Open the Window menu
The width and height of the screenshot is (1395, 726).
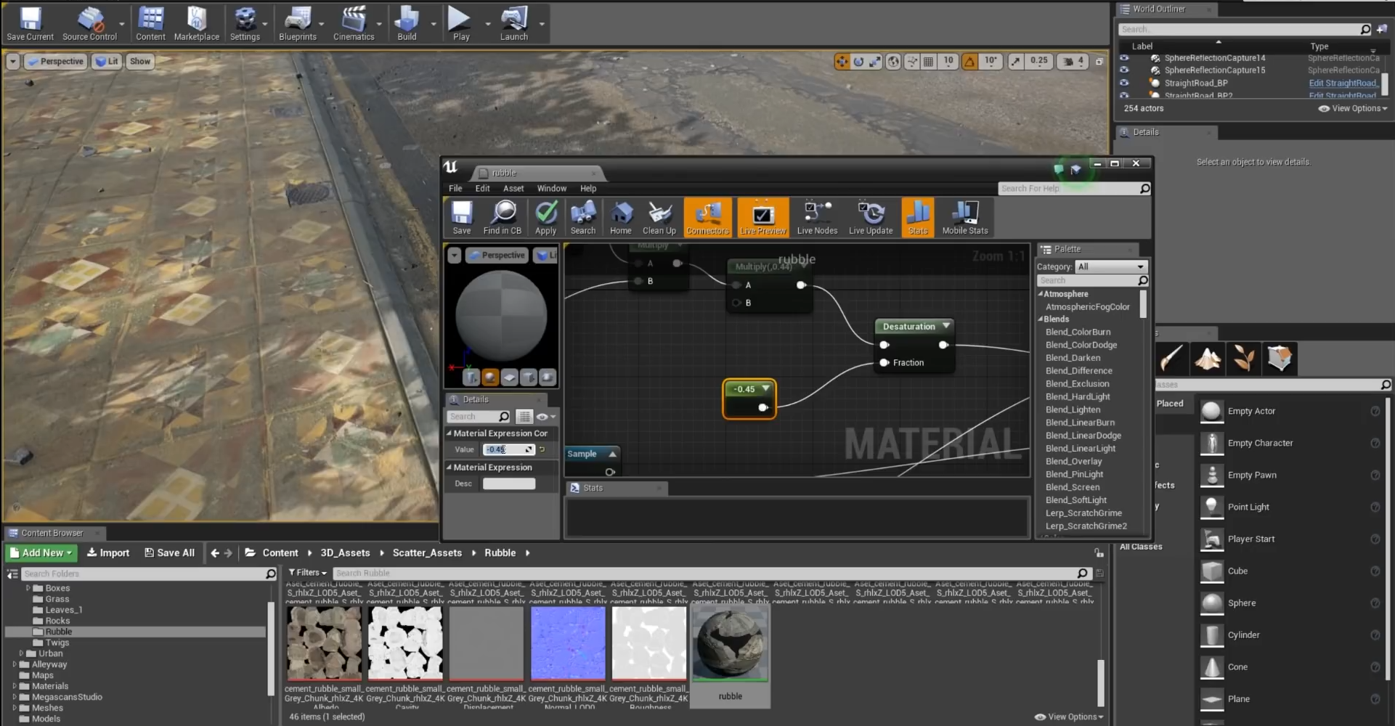(551, 189)
